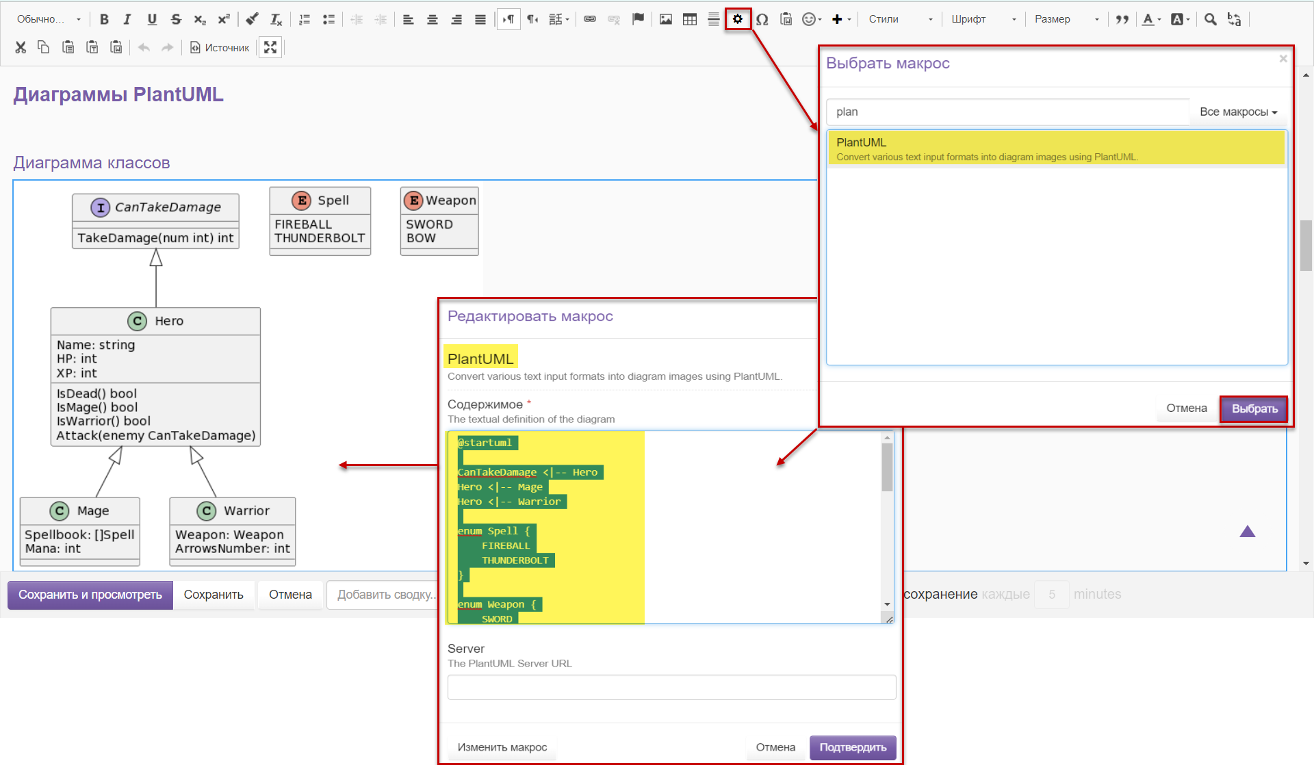1314x765 pixels.
Task: Align text right
Action: [x=456, y=19]
